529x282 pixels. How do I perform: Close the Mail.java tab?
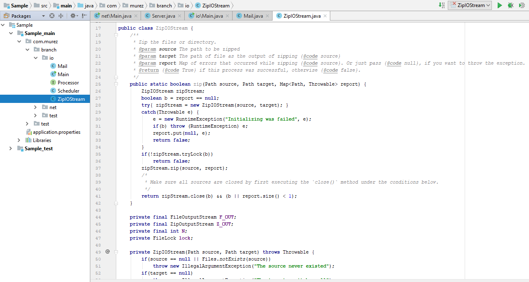click(x=267, y=16)
